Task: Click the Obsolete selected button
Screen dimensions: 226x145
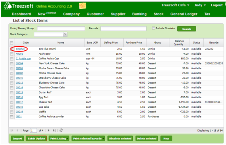Action: [120, 139]
